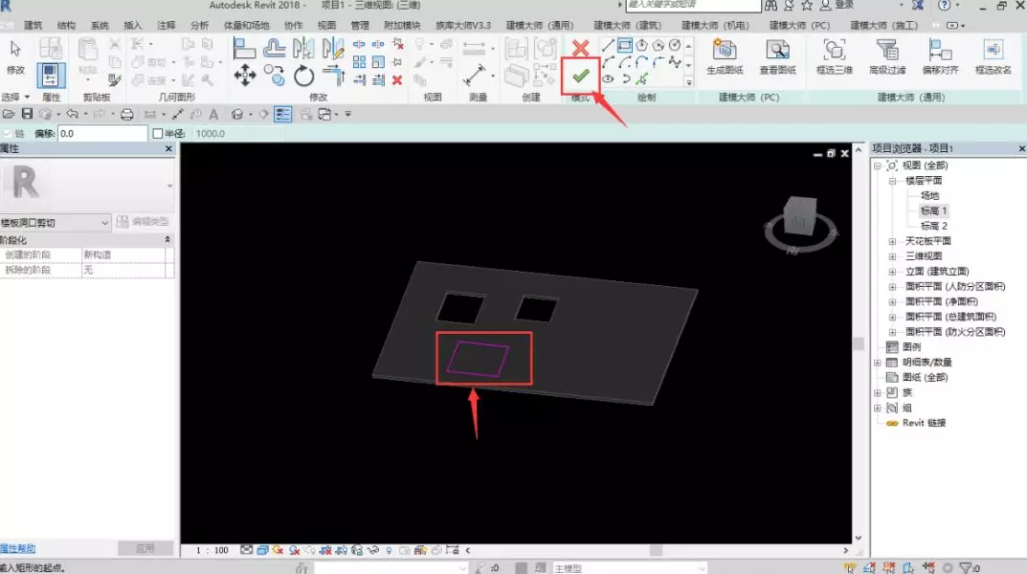1027x574 pixels.
Task: Click the 属性帮助 link
Action: coord(17,548)
